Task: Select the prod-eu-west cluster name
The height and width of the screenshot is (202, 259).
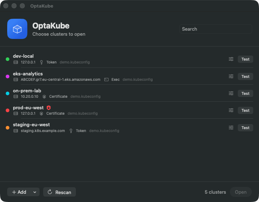Action: pyautogui.click(x=28, y=107)
